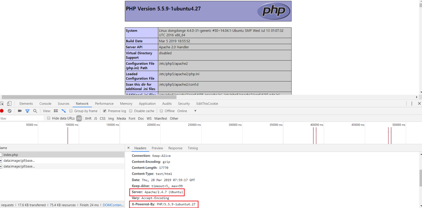Open network search magnifier icon
422x208 pixels.
tap(35, 111)
